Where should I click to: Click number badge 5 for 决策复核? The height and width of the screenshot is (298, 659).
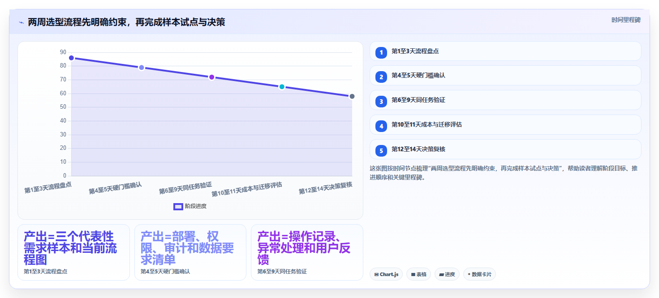tap(381, 151)
